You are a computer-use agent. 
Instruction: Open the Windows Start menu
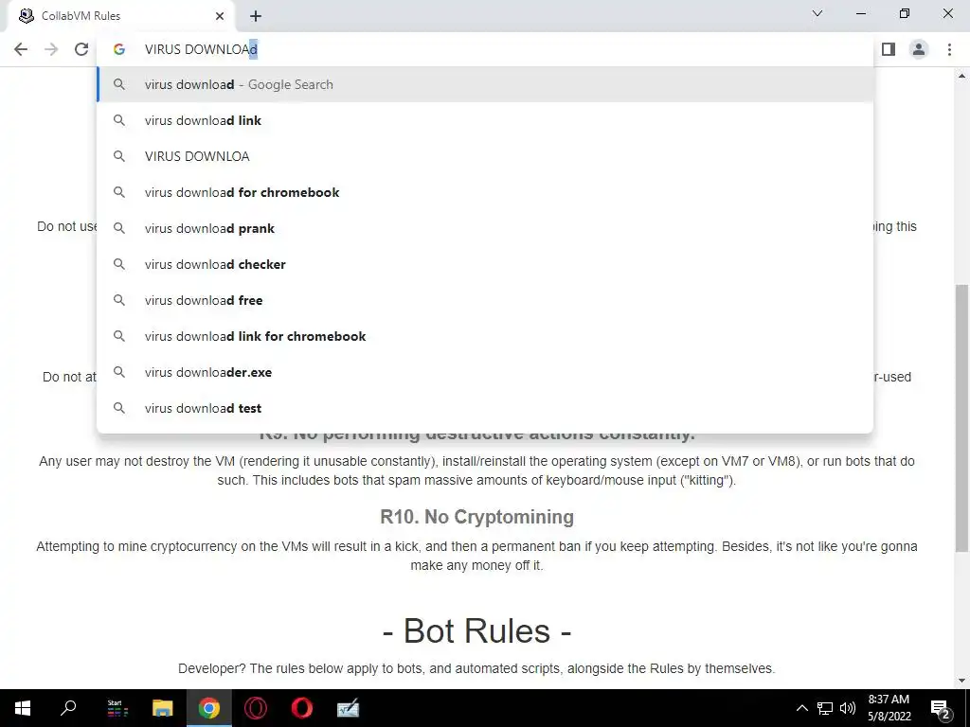click(23, 708)
